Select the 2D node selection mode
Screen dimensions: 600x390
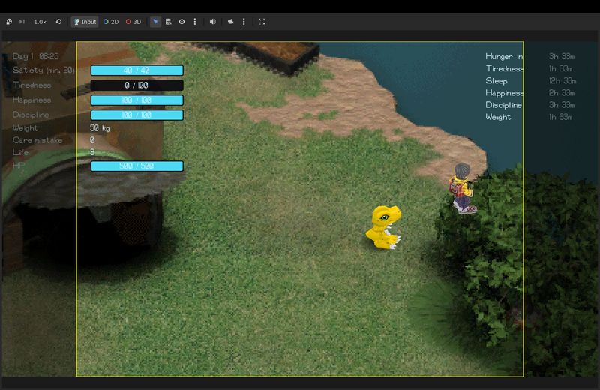pos(111,22)
